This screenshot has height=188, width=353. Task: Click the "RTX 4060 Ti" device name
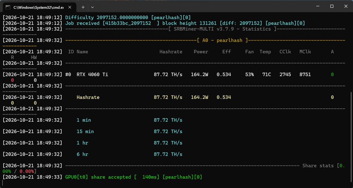[x=92, y=74]
